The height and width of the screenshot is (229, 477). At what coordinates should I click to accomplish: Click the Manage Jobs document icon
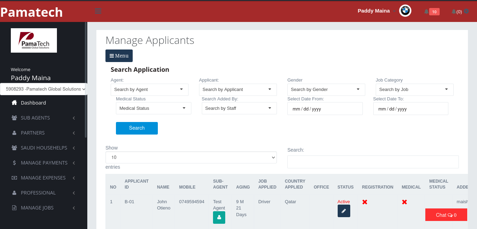click(x=14, y=208)
